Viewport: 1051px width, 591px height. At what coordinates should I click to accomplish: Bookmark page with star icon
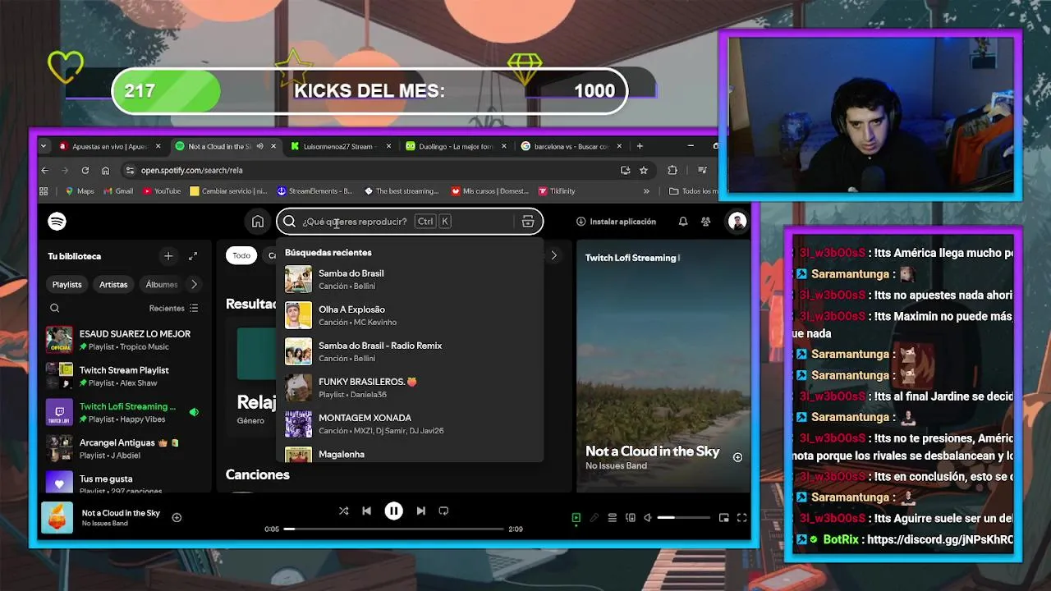[644, 171]
